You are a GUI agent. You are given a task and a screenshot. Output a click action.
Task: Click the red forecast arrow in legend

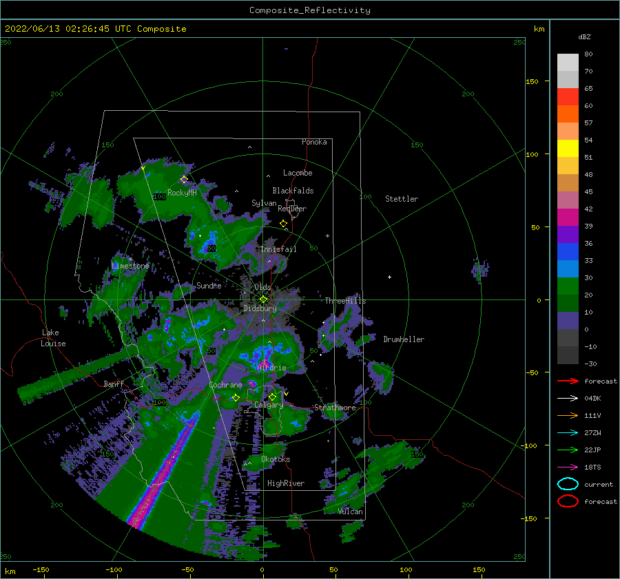[x=568, y=381]
